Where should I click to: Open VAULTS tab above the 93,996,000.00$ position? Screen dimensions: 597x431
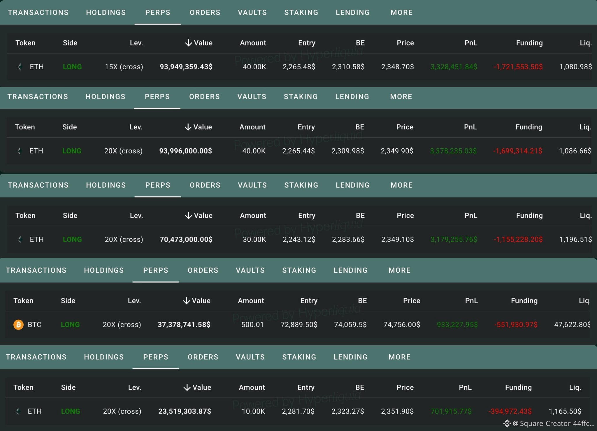[x=252, y=97]
